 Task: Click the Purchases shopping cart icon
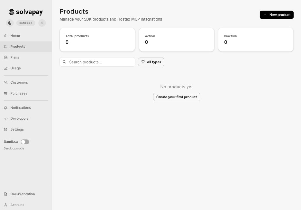[6, 93]
